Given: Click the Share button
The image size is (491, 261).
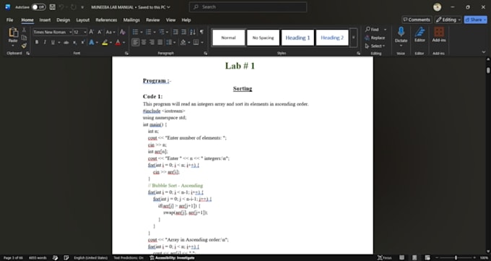Looking at the screenshot, I should [475, 20].
